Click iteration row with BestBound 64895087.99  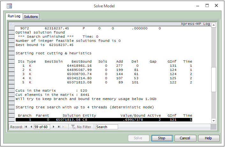click(x=107, y=70)
